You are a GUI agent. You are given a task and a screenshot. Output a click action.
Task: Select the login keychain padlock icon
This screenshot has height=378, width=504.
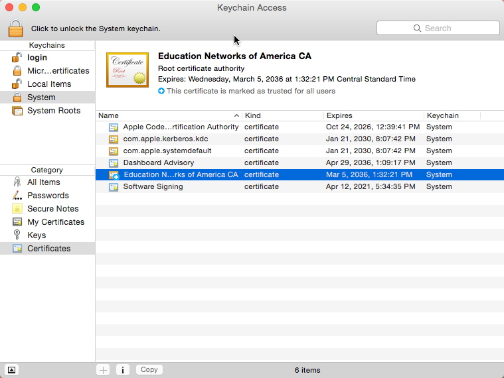coord(17,58)
